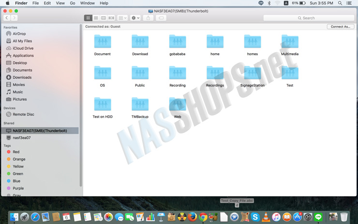
Task: Click the Bluetooth menu bar icon
Action: pyautogui.click(x=269, y=3)
